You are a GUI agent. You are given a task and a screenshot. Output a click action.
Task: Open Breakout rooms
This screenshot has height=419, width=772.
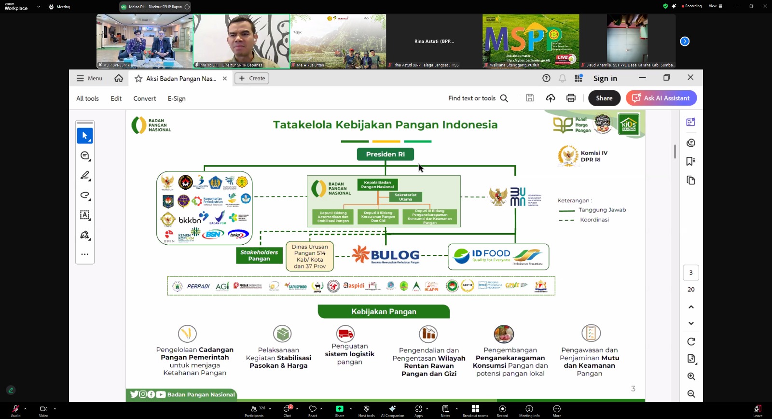click(475, 410)
